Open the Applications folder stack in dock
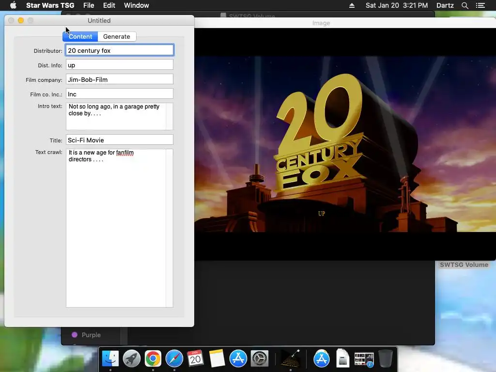 (x=322, y=359)
